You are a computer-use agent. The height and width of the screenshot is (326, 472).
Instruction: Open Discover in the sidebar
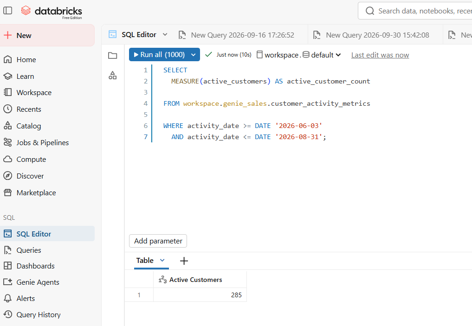[30, 176]
